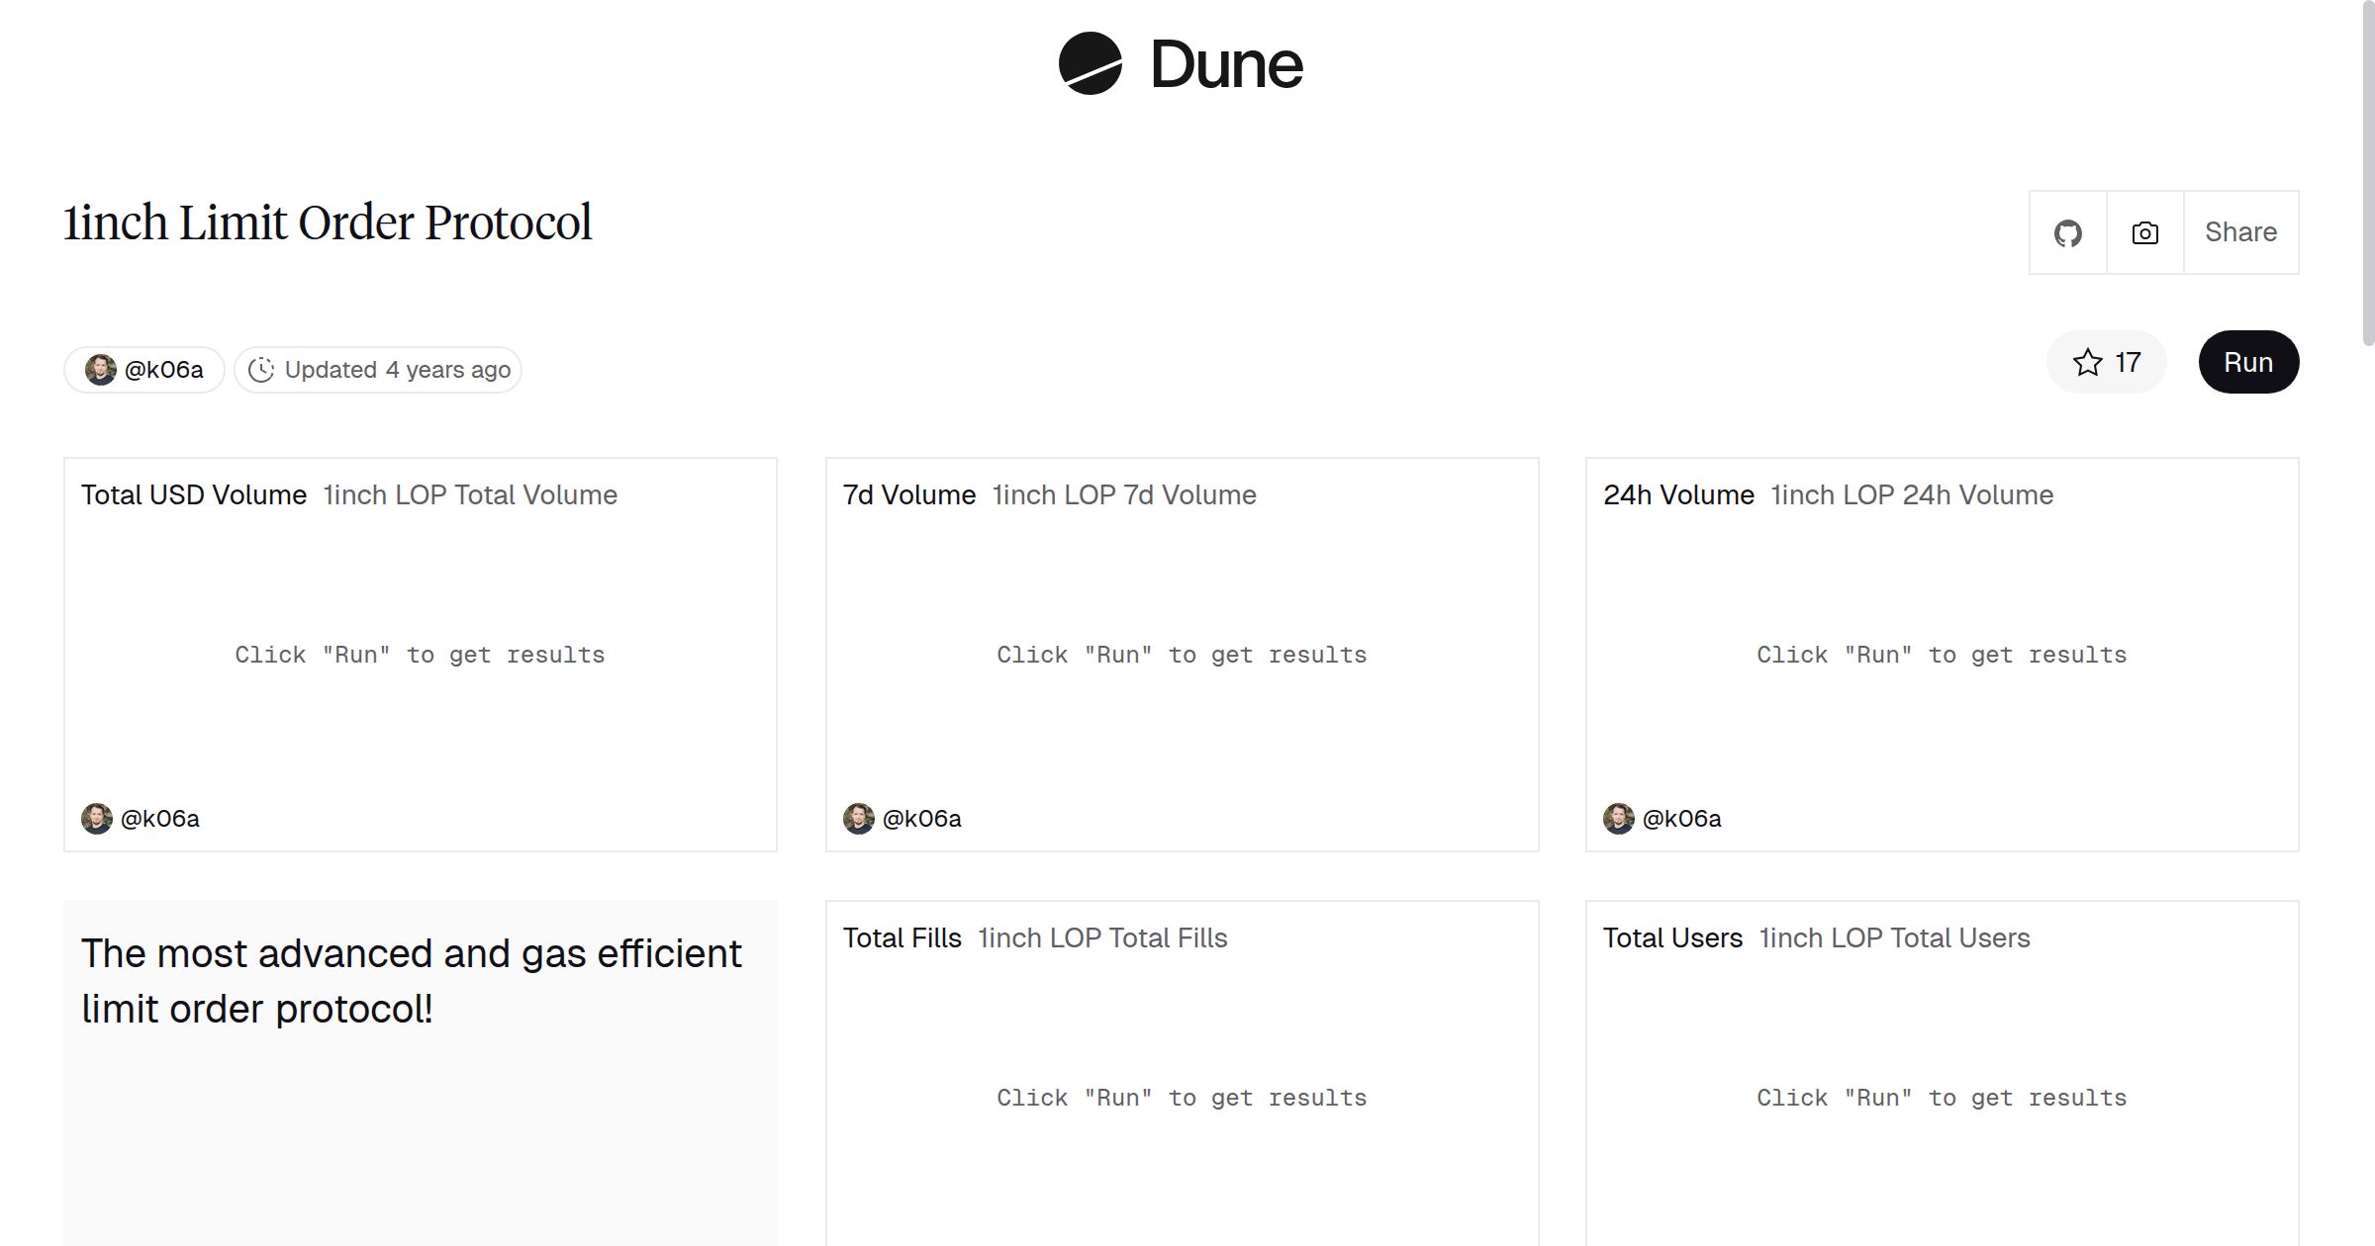Click the clock icon beside Updated
The image size is (2375, 1246).
260,370
